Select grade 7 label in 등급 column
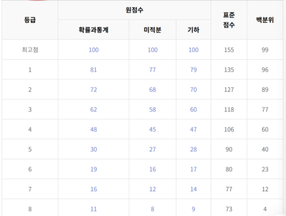 pos(30,189)
